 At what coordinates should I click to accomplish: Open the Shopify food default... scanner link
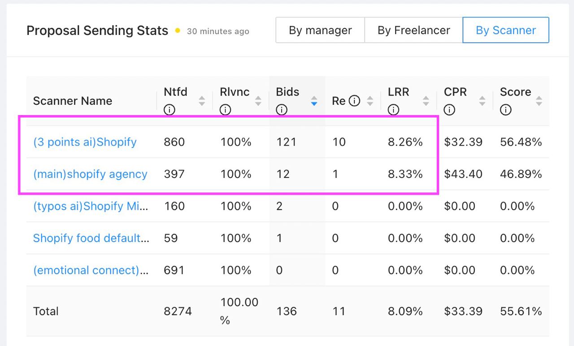pos(91,238)
